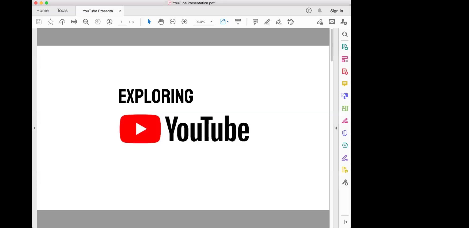View notifications bell icon

coord(320,11)
